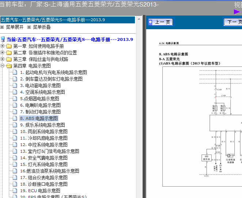Click page icon of ABS 电路示意图
The height and width of the screenshot is (198, 242).
point(15,118)
